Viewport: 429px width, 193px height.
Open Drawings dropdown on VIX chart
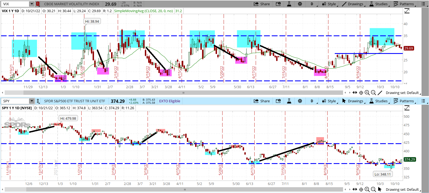(353, 4)
